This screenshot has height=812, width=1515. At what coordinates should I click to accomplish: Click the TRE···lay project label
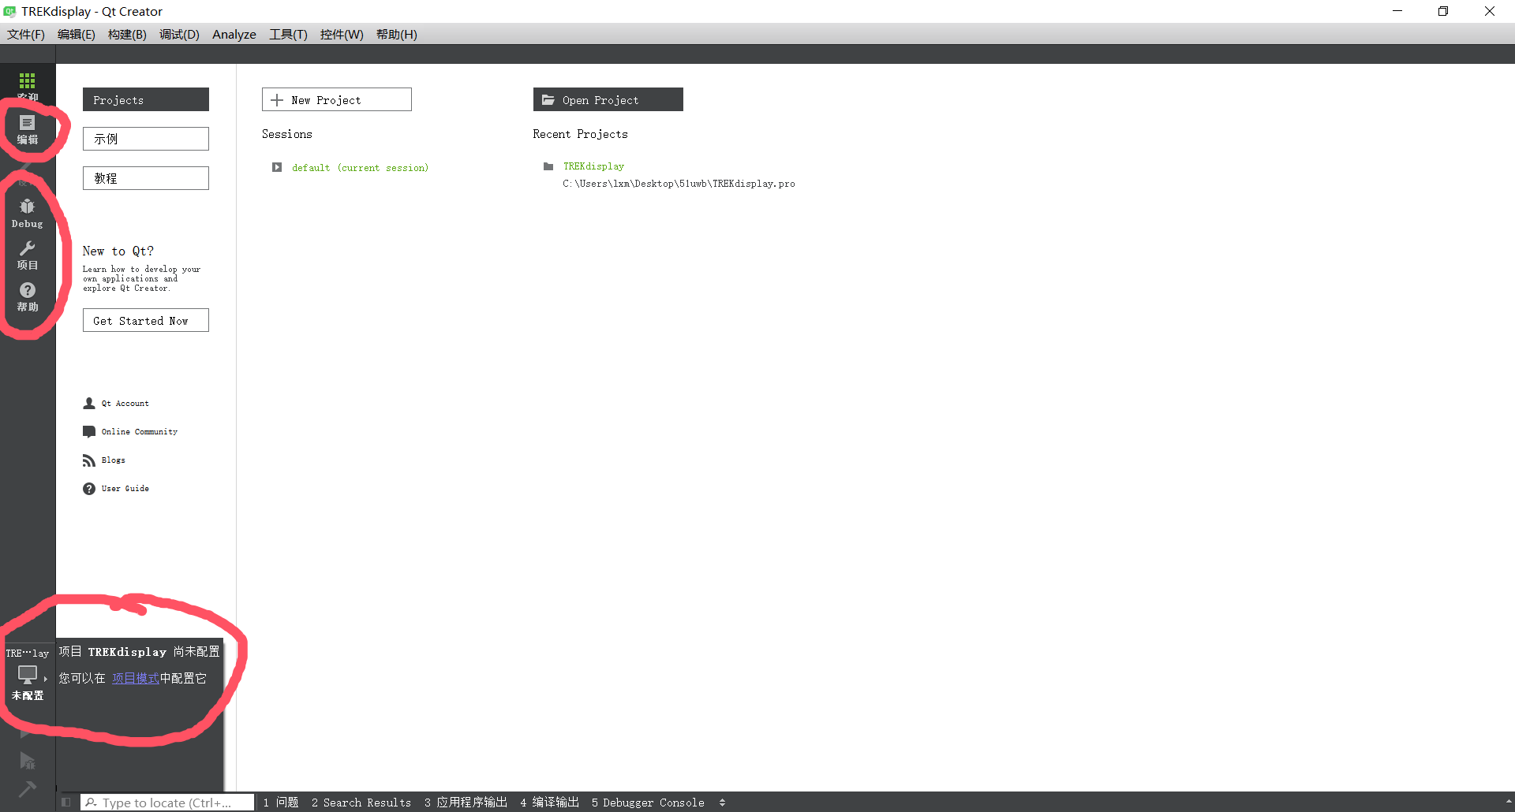point(27,653)
